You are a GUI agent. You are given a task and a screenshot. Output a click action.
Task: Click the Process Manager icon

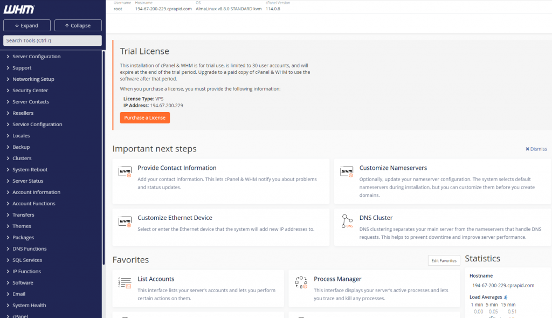coord(301,283)
